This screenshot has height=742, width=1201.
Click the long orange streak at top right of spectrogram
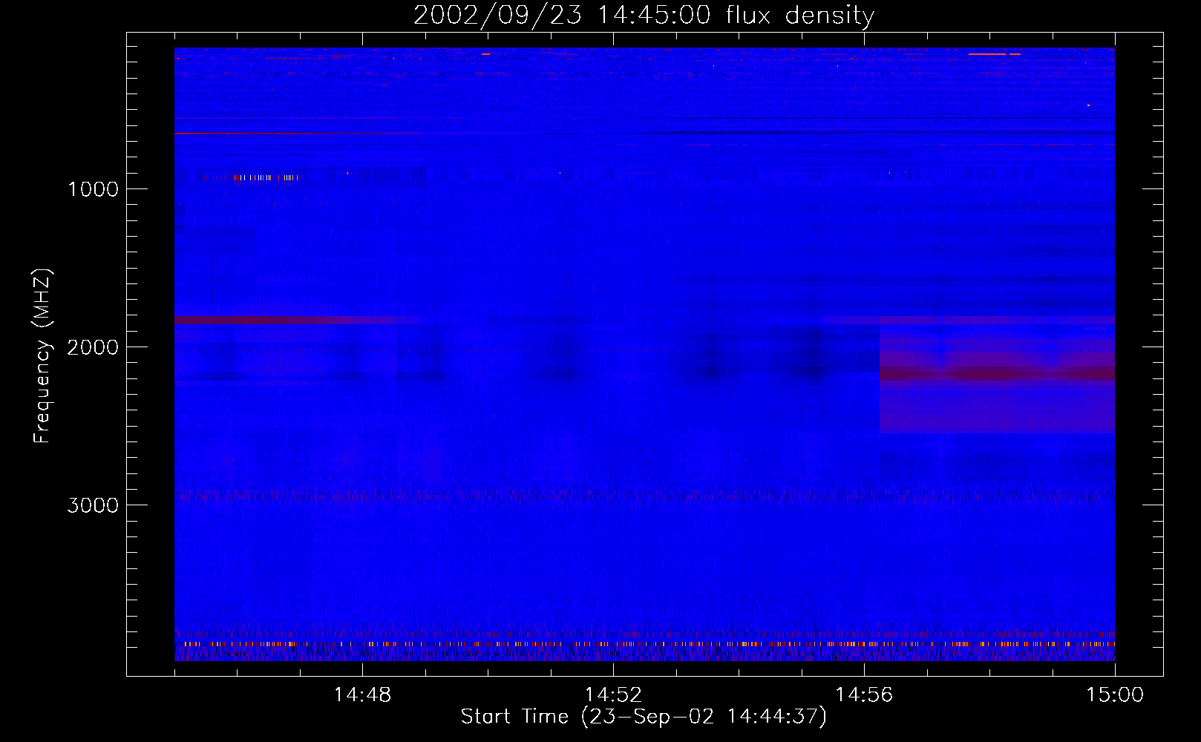pos(986,54)
